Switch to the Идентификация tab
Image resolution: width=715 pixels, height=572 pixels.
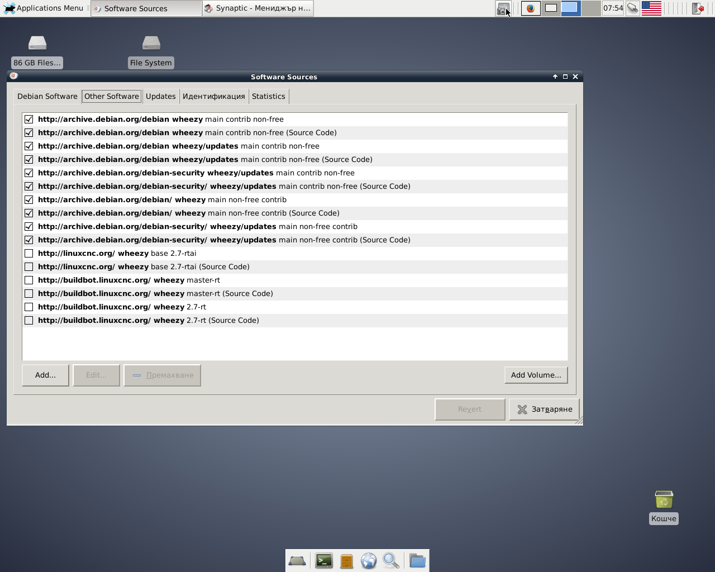pos(214,96)
